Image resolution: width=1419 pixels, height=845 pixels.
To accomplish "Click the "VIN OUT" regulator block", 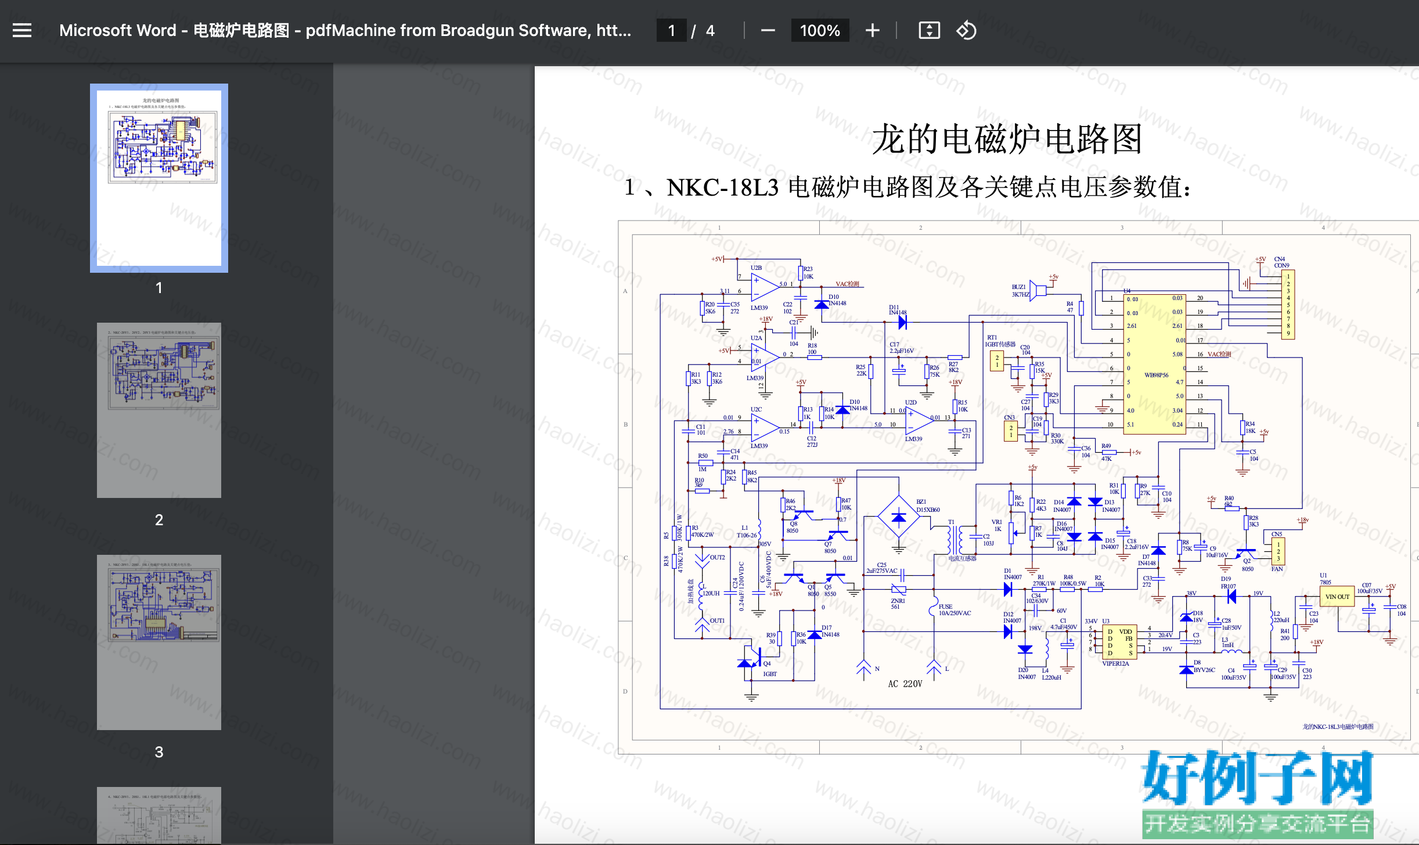I will 1337,597.
